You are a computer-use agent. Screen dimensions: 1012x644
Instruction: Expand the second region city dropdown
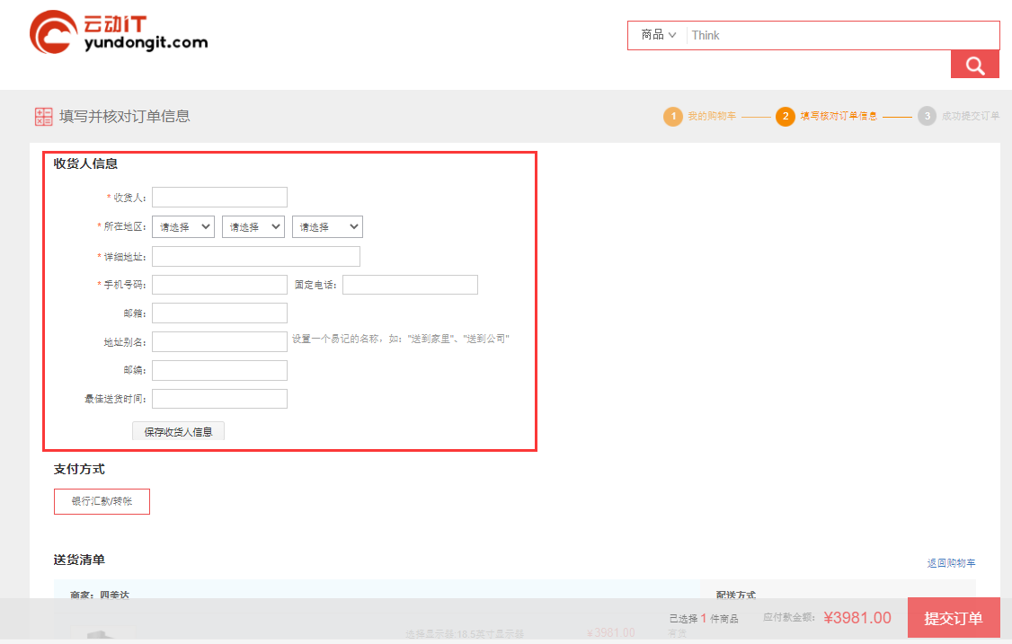(x=253, y=227)
